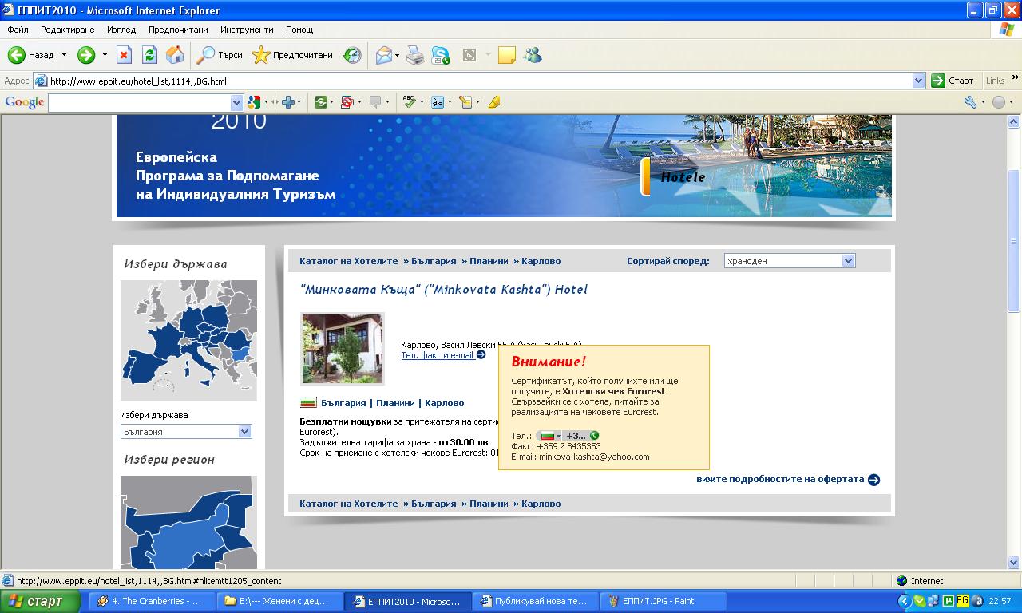
Task: Open the Изглед menu
Action: click(121, 30)
